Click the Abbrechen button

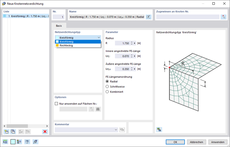point(196,142)
